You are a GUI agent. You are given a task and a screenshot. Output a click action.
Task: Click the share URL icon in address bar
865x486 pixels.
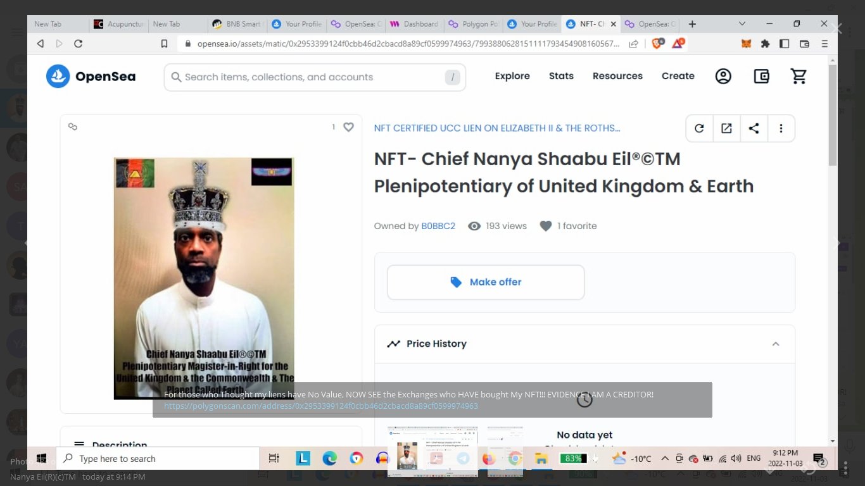633,44
